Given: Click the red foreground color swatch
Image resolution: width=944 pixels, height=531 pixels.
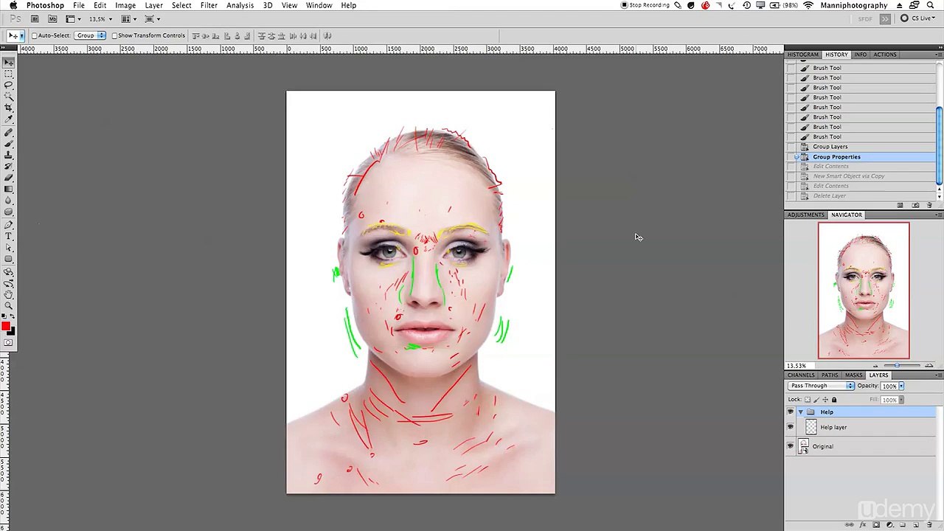Looking at the screenshot, I should point(6,327).
